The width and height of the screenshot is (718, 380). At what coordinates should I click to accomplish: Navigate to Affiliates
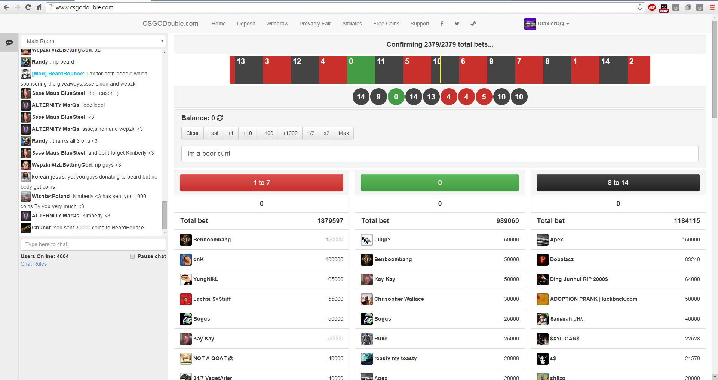click(352, 24)
